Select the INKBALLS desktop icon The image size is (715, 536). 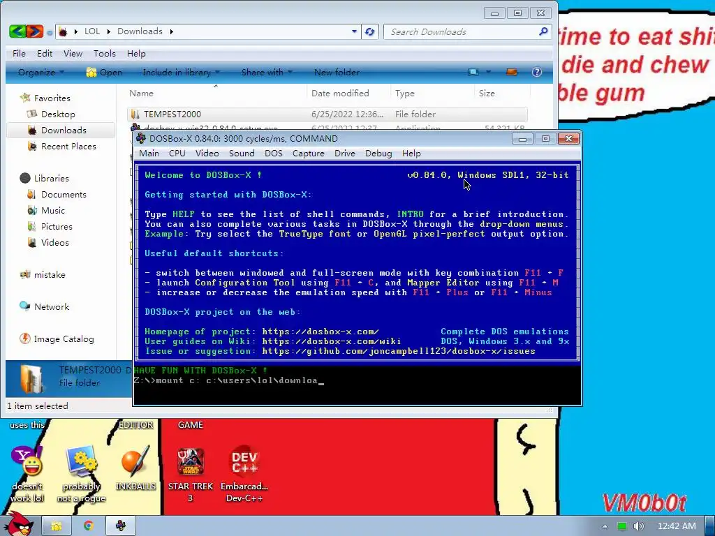pos(135,468)
